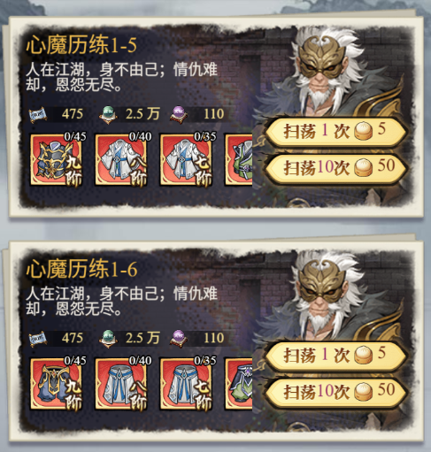
Task: Click green orb icon beside 2.5万 in 1-5
Action: coord(108,114)
